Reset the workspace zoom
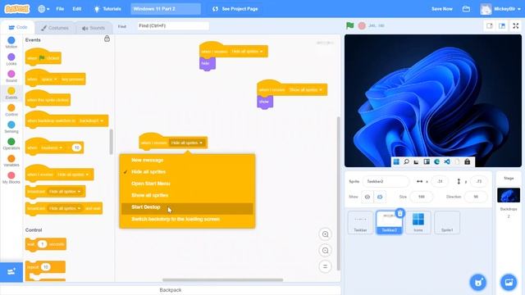Viewport: 525px width, 295px height. coord(325,266)
